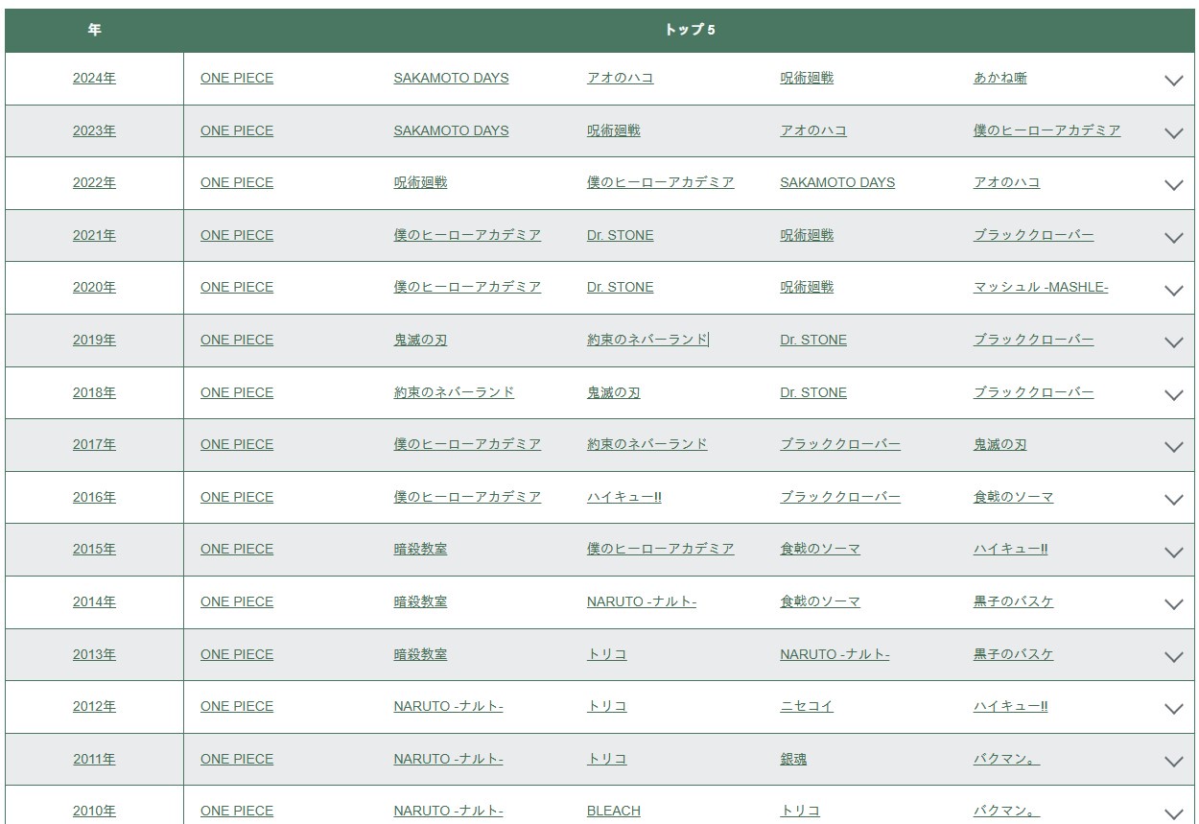This screenshot has height=824, width=1199.
Task: Click 黒子のバスケ in the 2014年 row
Action: pyautogui.click(x=1014, y=601)
